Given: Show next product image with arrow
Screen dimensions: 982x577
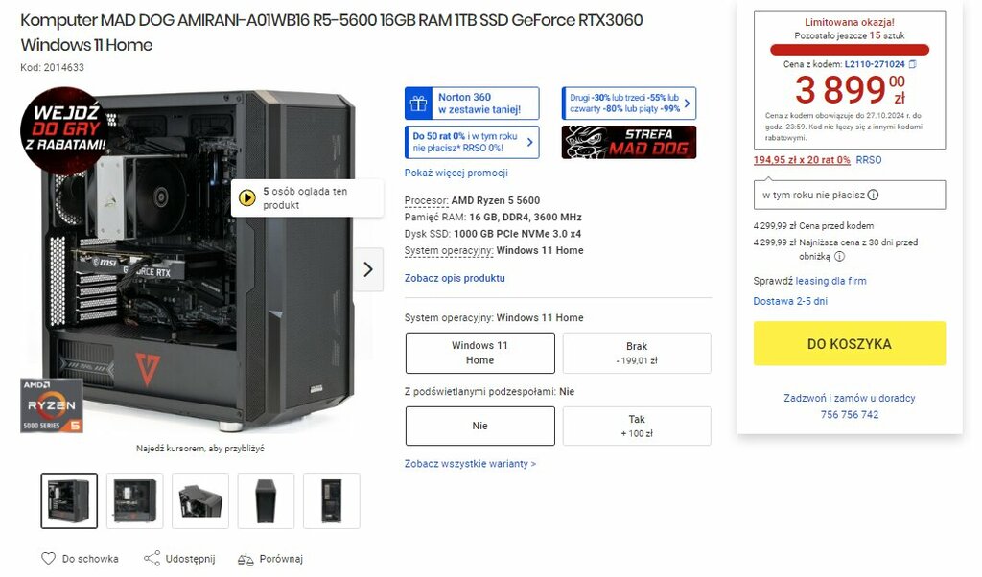Looking at the screenshot, I should pyautogui.click(x=368, y=269).
